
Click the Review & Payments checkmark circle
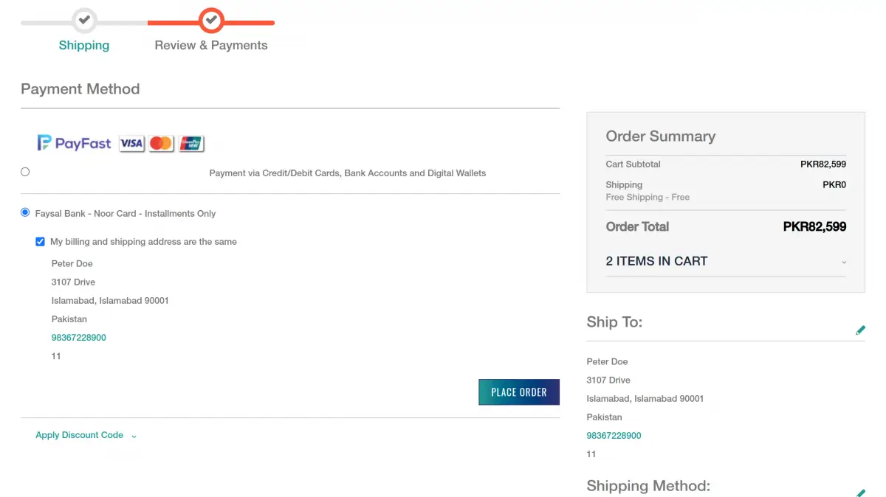click(211, 21)
